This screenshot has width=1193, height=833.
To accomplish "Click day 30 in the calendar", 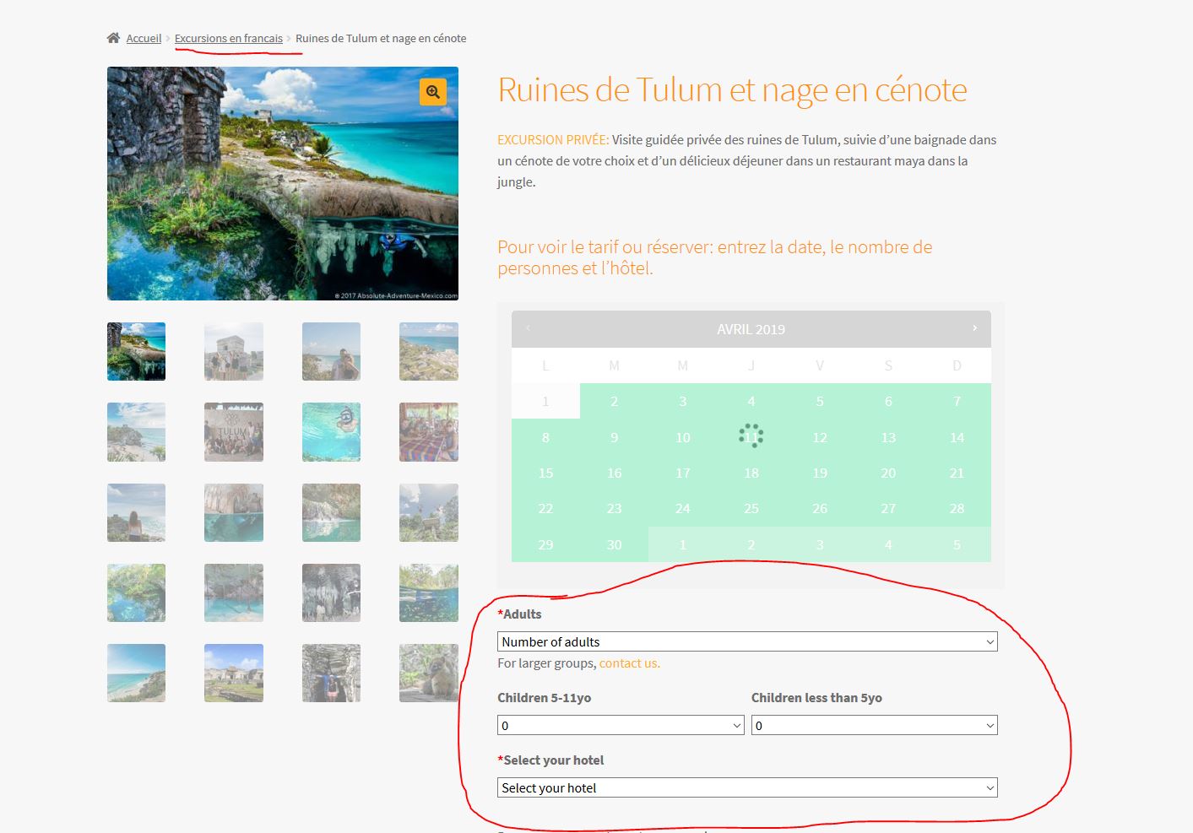I will coord(614,544).
